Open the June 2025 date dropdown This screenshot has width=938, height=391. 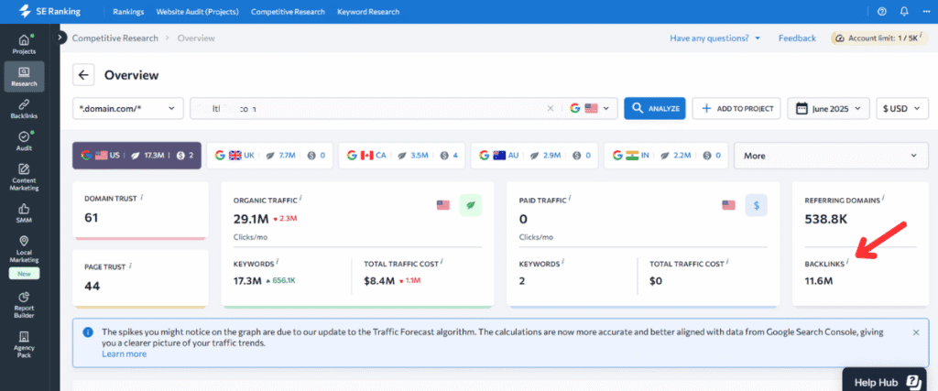pos(828,109)
